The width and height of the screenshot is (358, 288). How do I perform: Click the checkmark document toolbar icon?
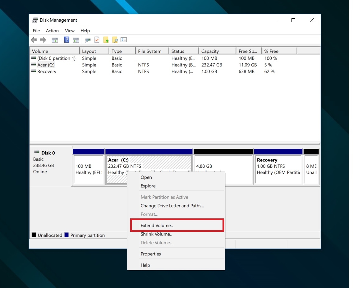(97, 40)
